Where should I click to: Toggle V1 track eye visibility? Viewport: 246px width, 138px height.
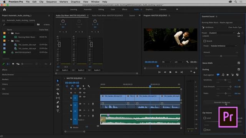[84, 97]
